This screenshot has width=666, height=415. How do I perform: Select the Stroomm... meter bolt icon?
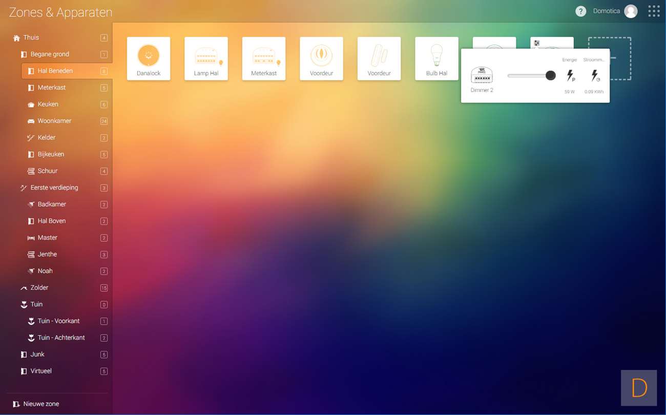(x=595, y=76)
